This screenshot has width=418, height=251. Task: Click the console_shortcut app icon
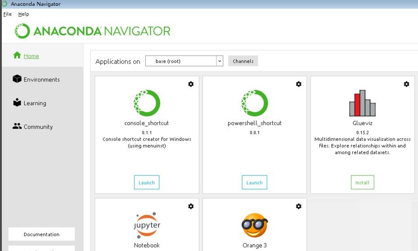147,103
